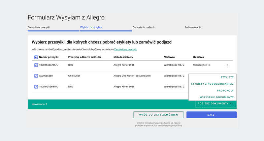The image size is (264, 141).
Task: Click the Formularz Wysyłam z Allegro heading
Action: (66, 17)
